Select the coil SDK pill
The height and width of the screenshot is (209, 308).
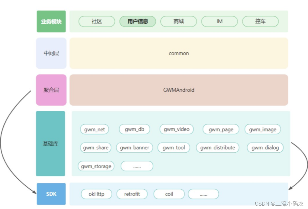(169, 194)
